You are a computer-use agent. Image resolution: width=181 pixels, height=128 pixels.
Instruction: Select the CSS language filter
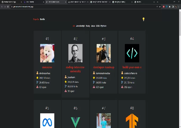pos(98,26)
